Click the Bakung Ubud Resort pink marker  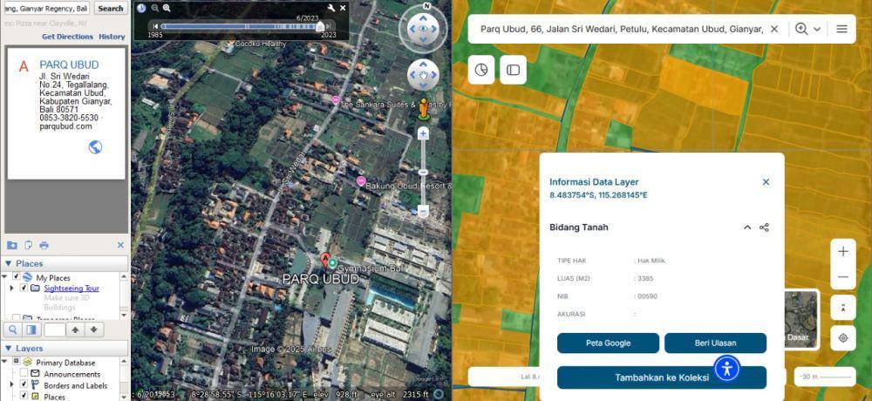coord(361,181)
